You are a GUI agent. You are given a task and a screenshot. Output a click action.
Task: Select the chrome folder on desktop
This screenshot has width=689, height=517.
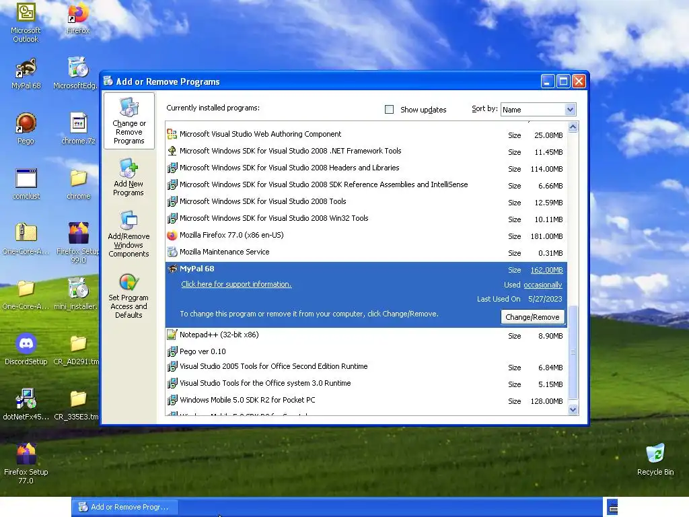79,184
